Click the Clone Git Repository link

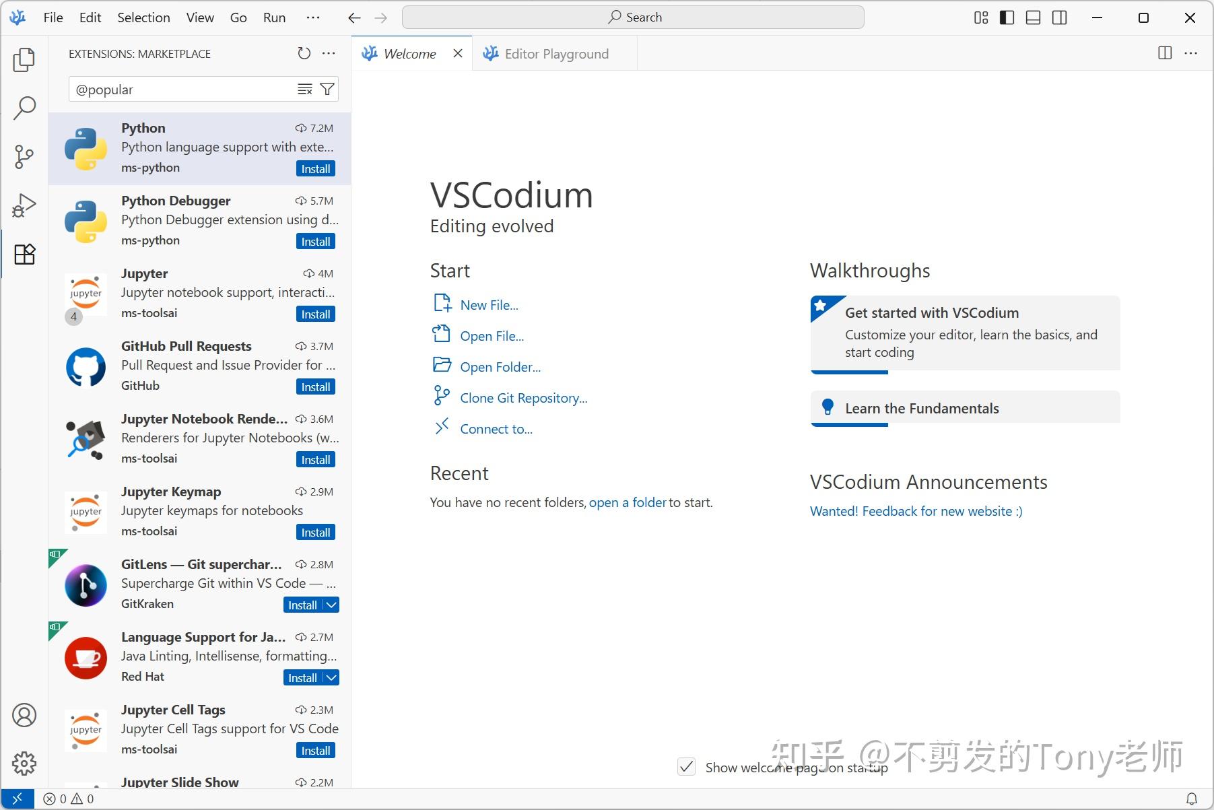coord(523,397)
